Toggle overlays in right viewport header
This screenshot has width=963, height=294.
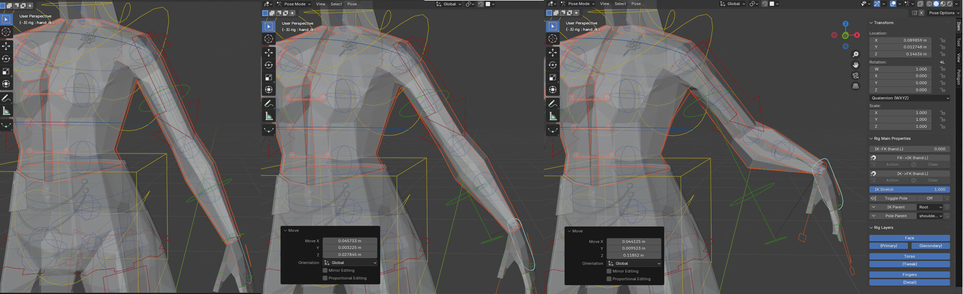click(x=893, y=4)
